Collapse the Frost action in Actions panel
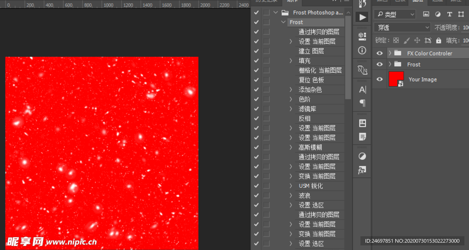 [x=283, y=22]
